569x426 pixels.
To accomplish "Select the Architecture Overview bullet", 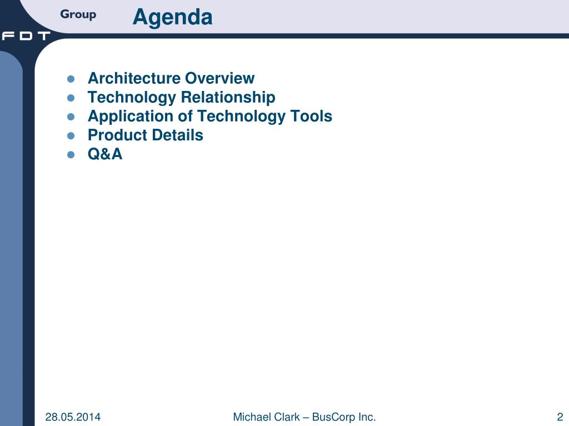I will [x=171, y=78].
